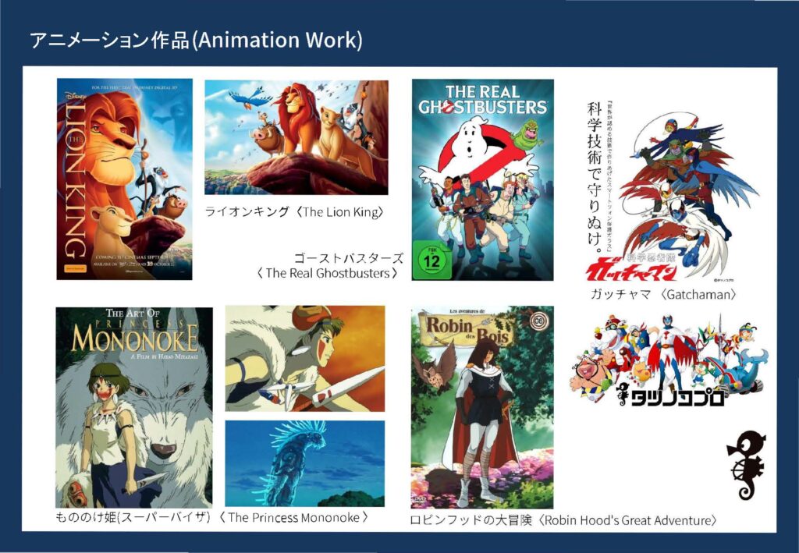Select the Mononoke girl with dagger image
Screen dimensions: 799x553
tap(305, 359)
